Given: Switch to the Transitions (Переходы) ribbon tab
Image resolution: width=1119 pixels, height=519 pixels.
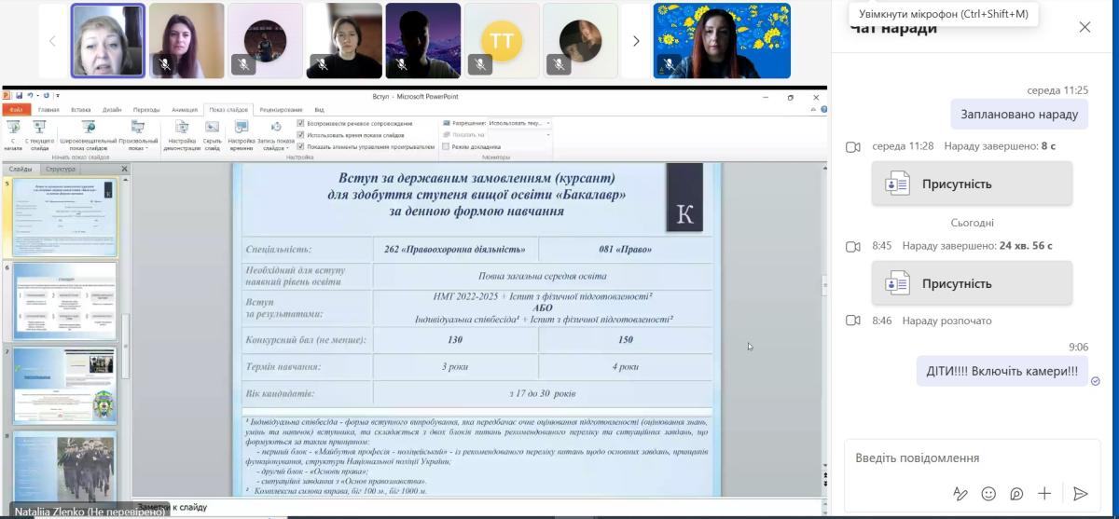Looking at the screenshot, I should (x=146, y=109).
